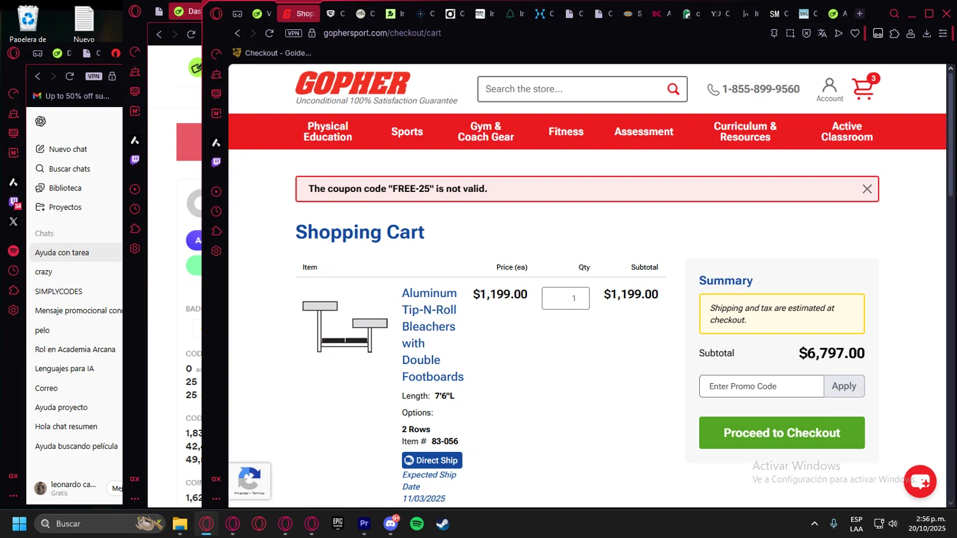Open Biblioteca in the ChatGPT window
Screen dimensions: 957x538
pyautogui.click(x=59, y=188)
